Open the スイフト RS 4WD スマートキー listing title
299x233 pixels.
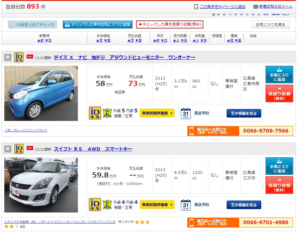pos(93,149)
